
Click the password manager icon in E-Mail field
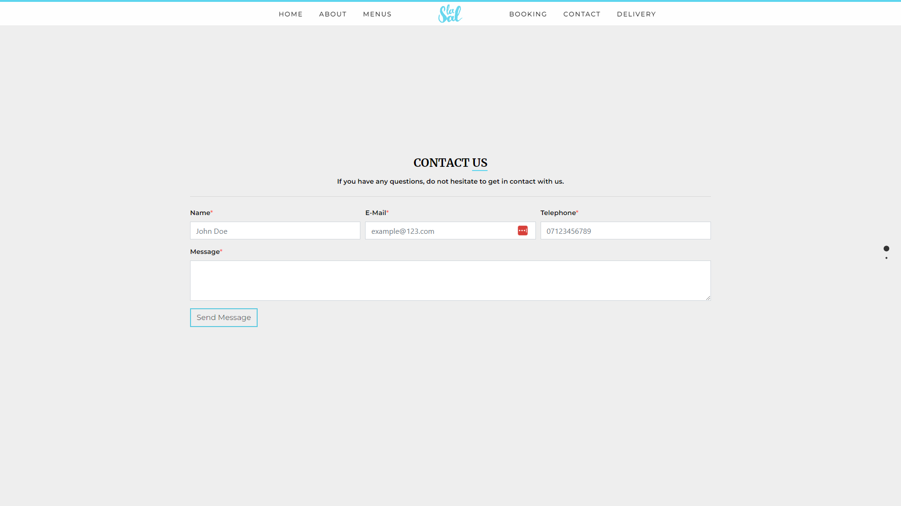[x=522, y=231]
